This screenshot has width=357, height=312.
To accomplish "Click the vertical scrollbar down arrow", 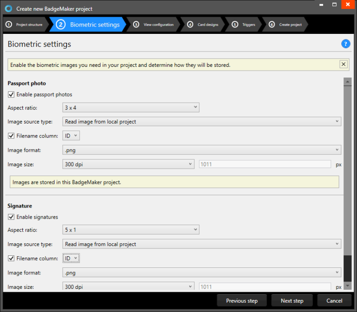I will [347, 286].
